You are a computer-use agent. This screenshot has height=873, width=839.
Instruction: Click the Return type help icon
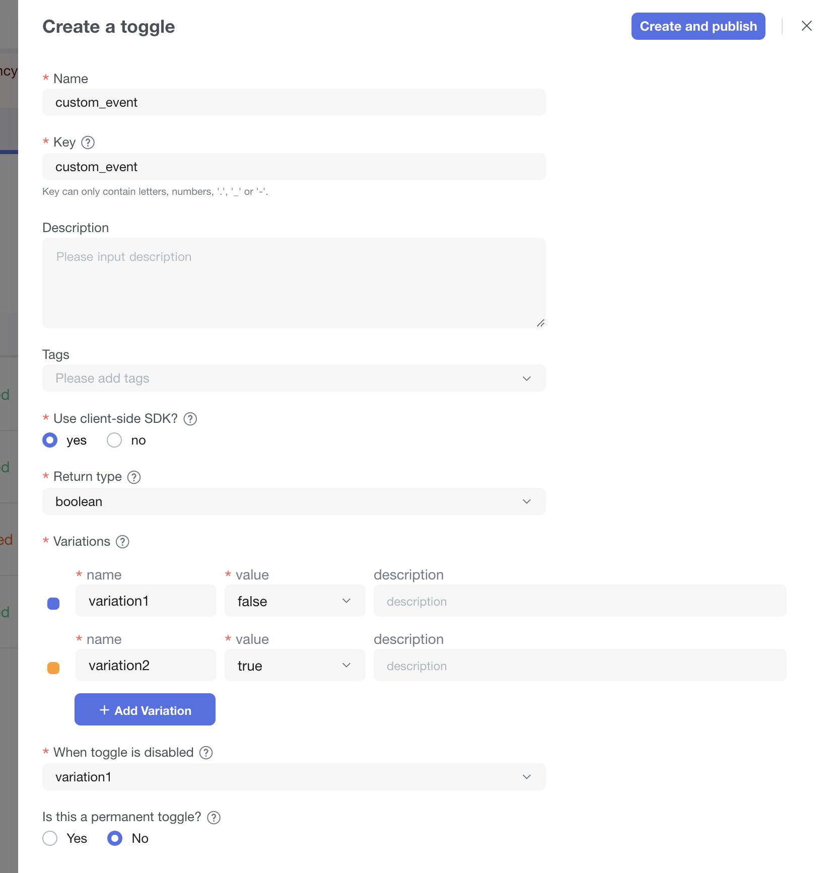pyautogui.click(x=134, y=477)
